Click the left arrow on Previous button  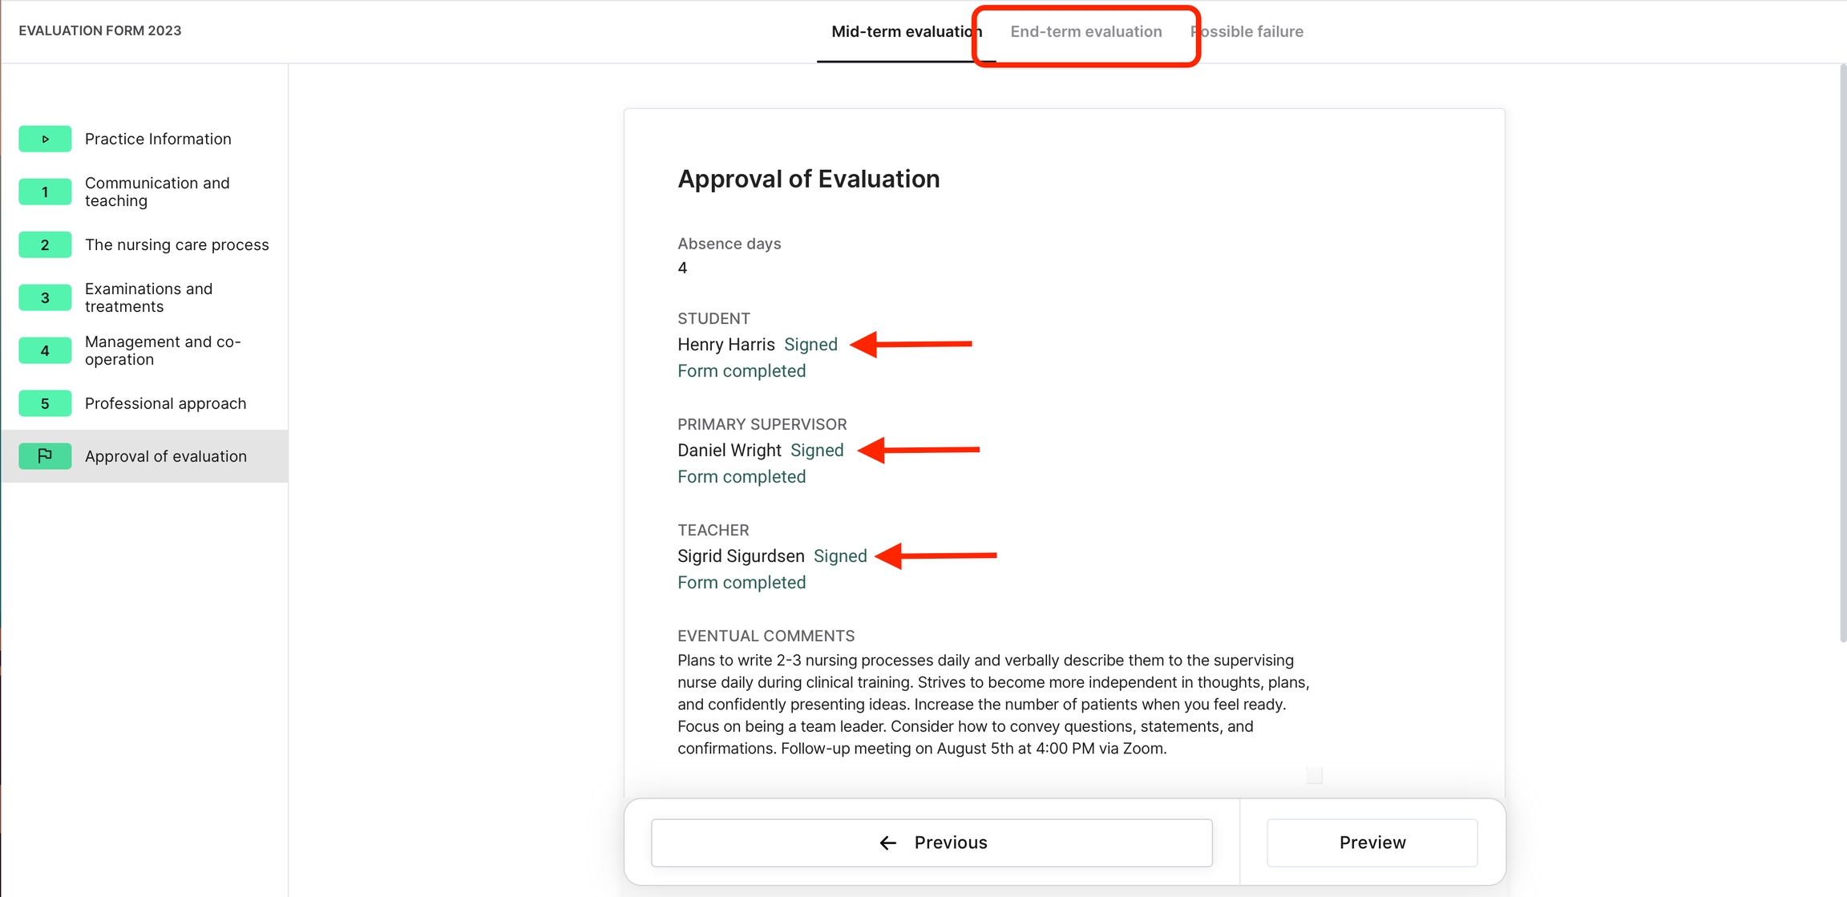coord(887,842)
